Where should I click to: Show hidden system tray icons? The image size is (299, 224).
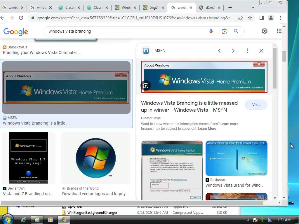click(248, 220)
